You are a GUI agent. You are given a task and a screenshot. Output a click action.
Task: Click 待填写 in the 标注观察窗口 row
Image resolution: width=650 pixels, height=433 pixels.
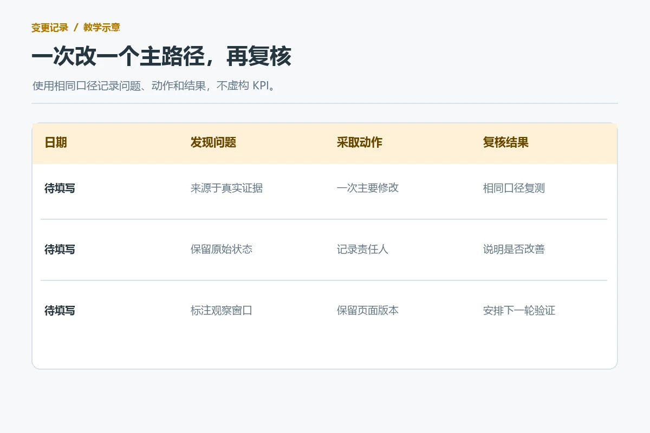coord(60,311)
